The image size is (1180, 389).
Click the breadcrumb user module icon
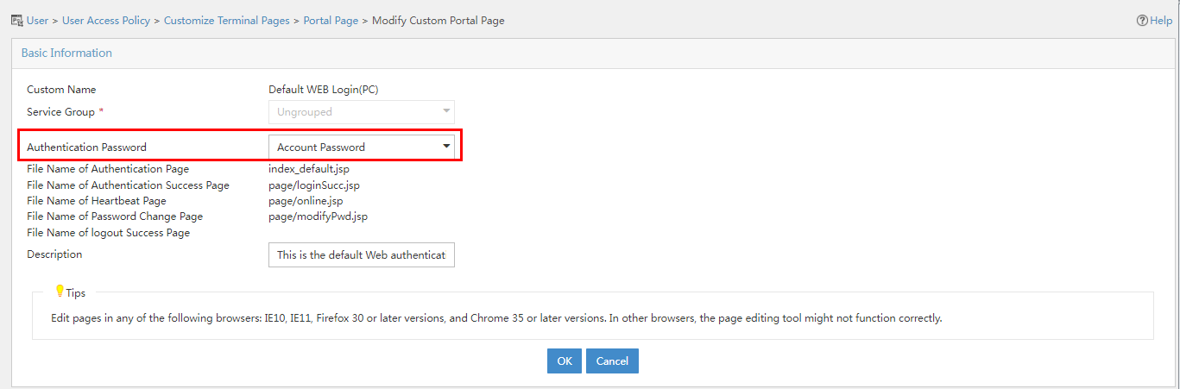[x=16, y=20]
